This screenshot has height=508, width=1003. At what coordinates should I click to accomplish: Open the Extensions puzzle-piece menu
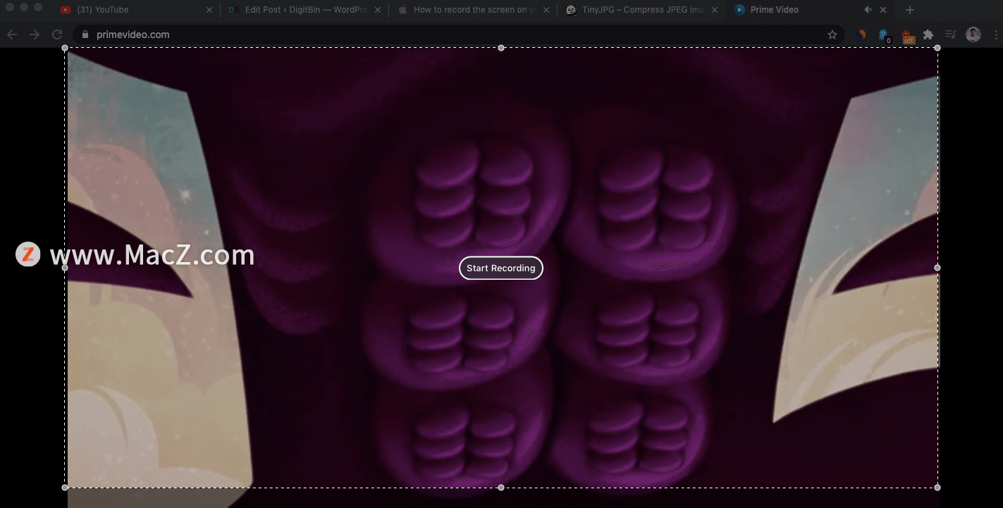click(928, 35)
